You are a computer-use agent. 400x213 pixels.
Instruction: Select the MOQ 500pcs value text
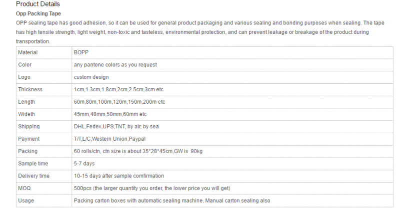click(x=152, y=189)
